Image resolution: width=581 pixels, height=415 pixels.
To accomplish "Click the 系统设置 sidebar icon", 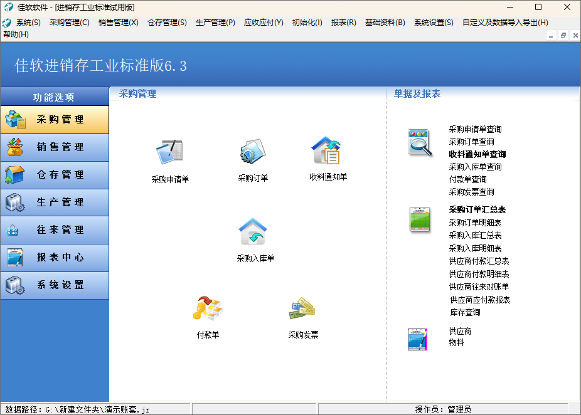I will click(x=15, y=285).
